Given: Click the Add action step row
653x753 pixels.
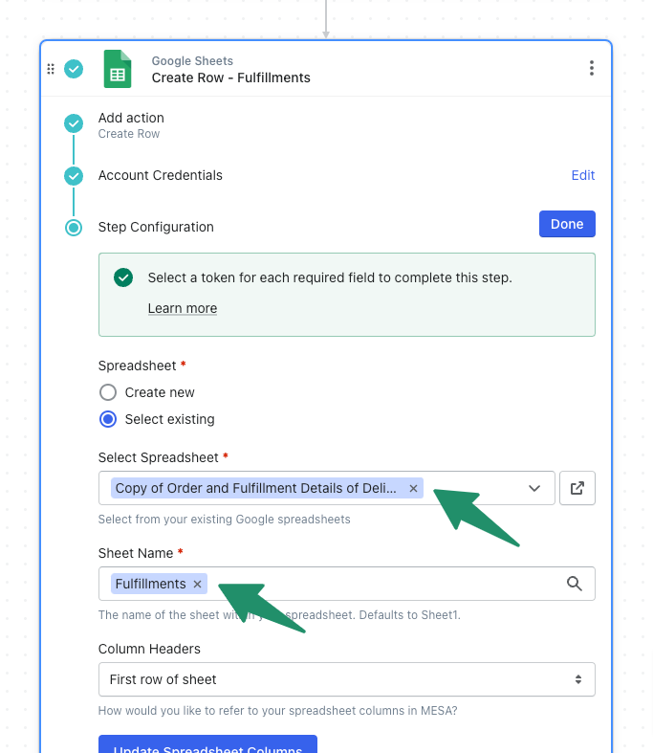Looking at the screenshot, I should pyautogui.click(x=330, y=124).
